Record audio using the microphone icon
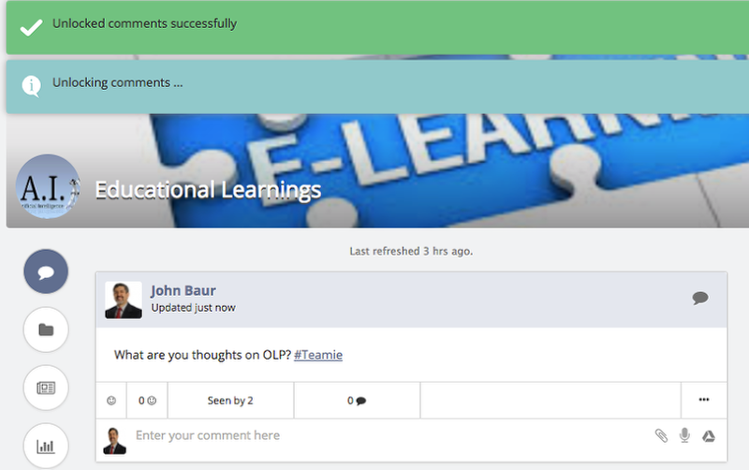This screenshot has height=470, width=749. coord(684,435)
